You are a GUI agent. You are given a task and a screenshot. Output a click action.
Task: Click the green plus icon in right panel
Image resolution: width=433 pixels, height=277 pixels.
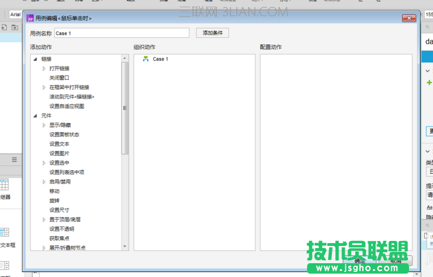[x=429, y=82]
